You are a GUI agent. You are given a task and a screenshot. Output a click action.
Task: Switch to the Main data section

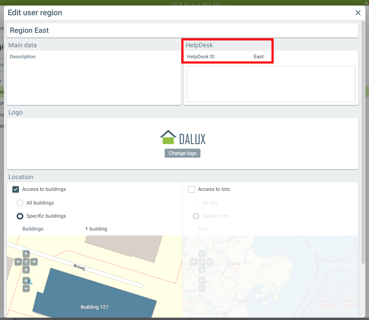(23, 45)
